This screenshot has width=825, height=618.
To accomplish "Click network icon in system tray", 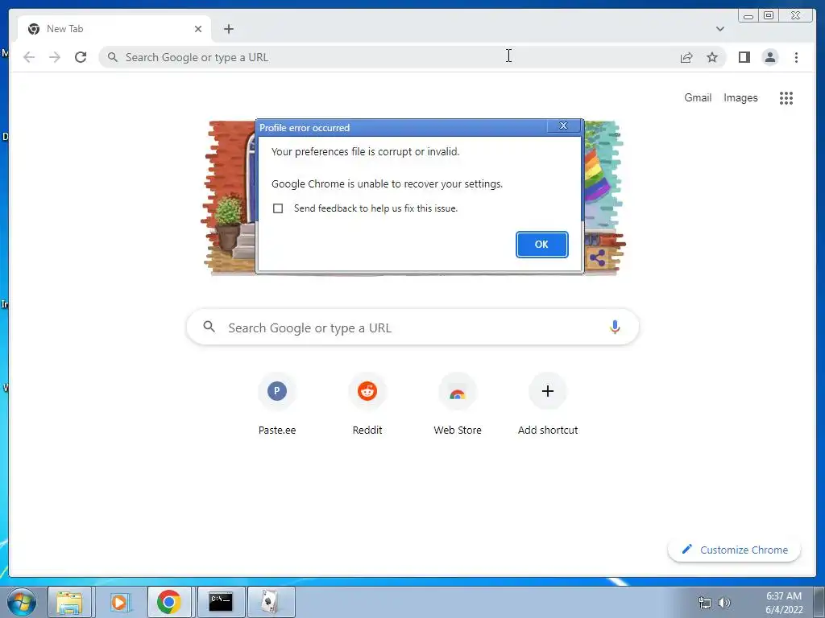I will (704, 603).
